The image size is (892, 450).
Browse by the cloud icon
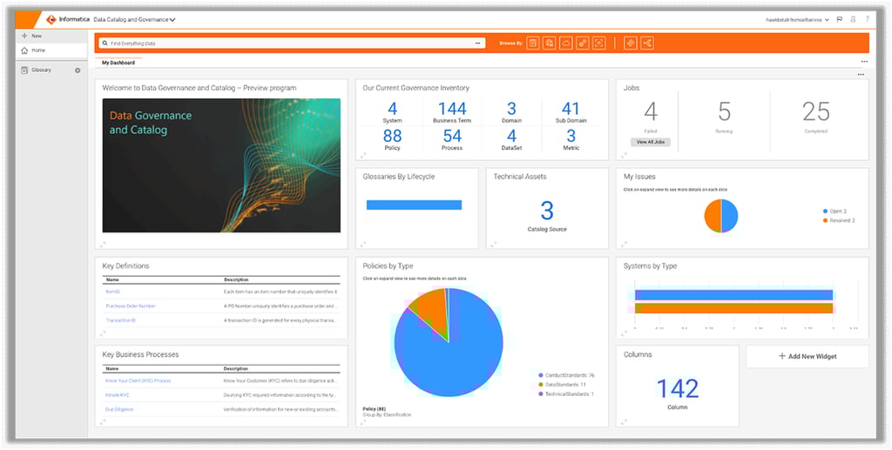565,44
